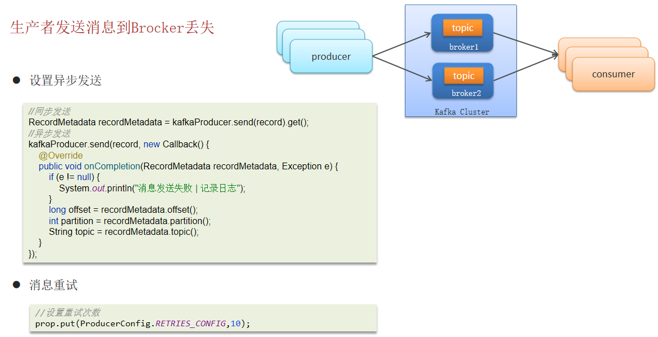Click the long offset = recordMetadata.offset() line
This screenshot has height=337, width=658.
click(x=123, y=209)
